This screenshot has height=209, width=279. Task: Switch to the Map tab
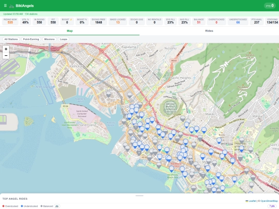click(x=70, y=31)
